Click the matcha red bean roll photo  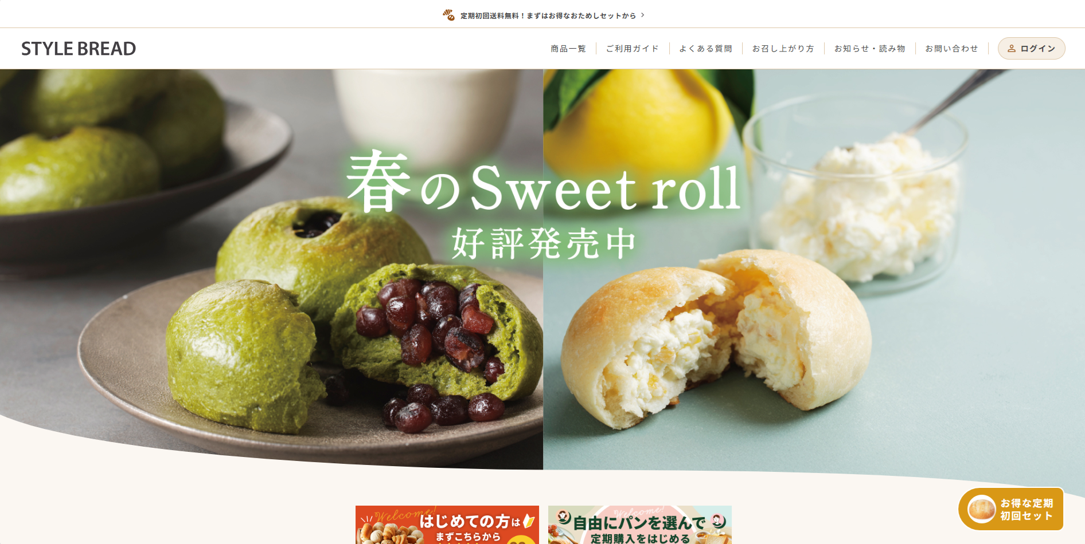271,269
